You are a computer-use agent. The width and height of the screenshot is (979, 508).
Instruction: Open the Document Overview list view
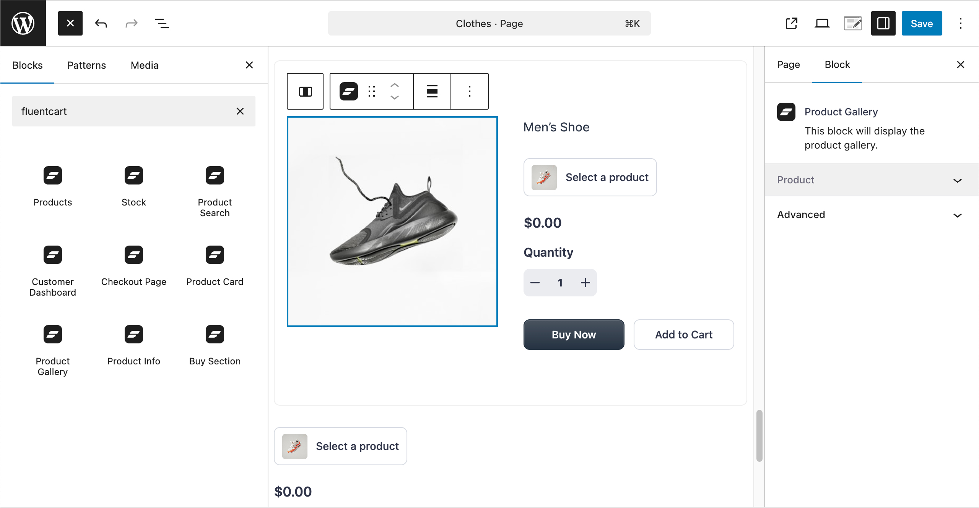coord(162,23)
